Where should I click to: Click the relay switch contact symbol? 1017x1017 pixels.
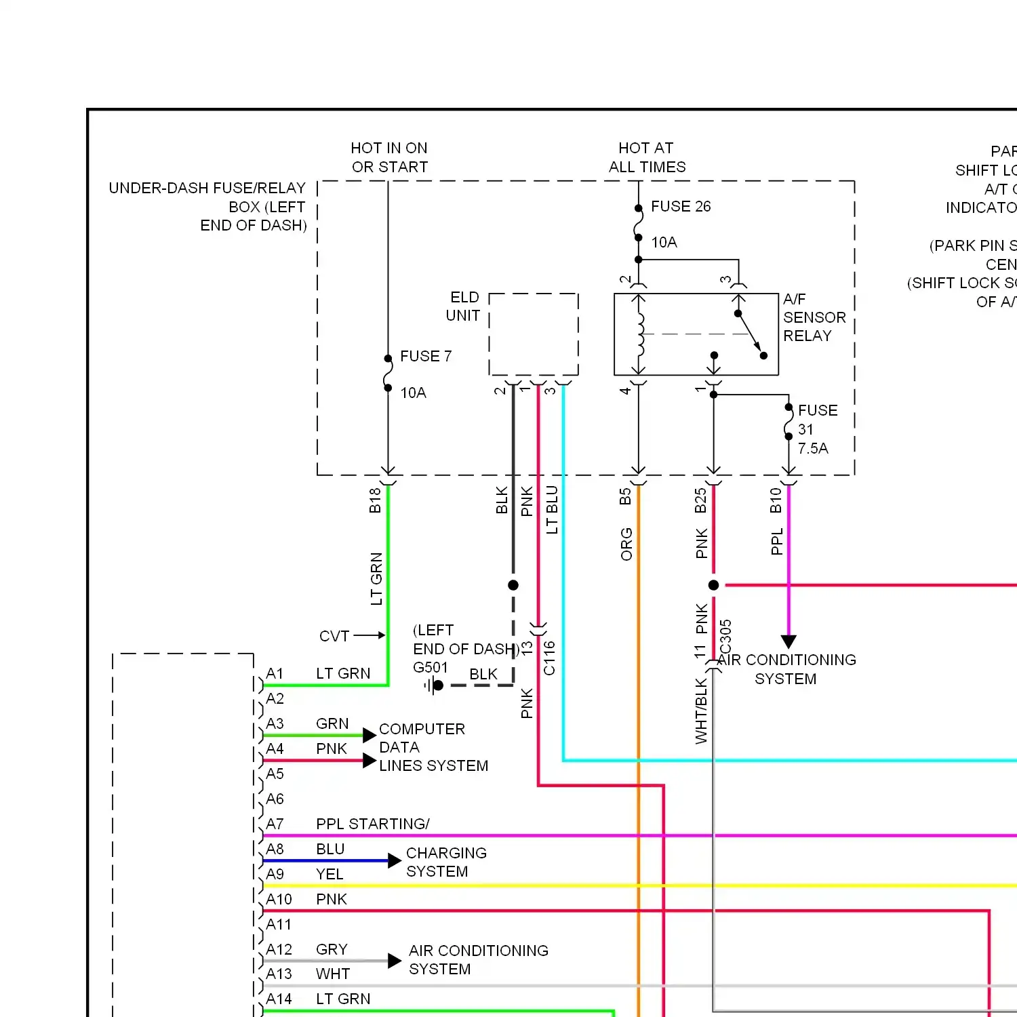pos(750,334)
